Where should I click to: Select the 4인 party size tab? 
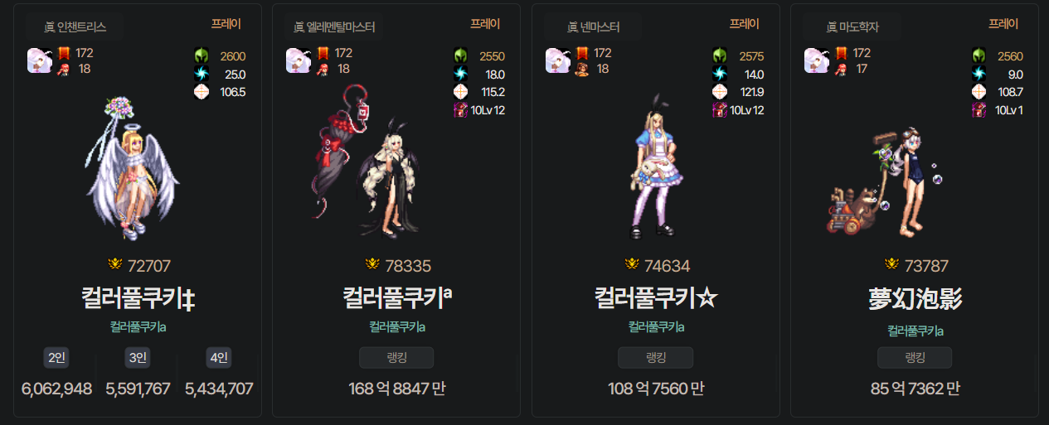(x=219, y=358)
